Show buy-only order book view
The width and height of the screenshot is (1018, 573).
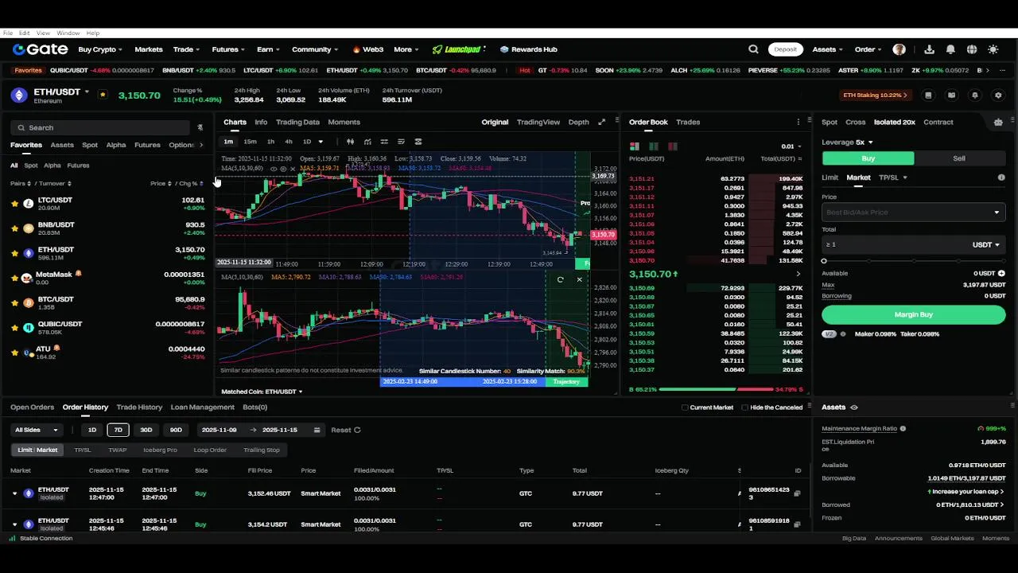click(x=654, y=146)
